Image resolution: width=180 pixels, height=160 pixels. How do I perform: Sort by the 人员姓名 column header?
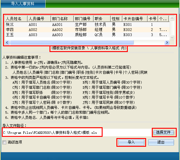(16, 19)
